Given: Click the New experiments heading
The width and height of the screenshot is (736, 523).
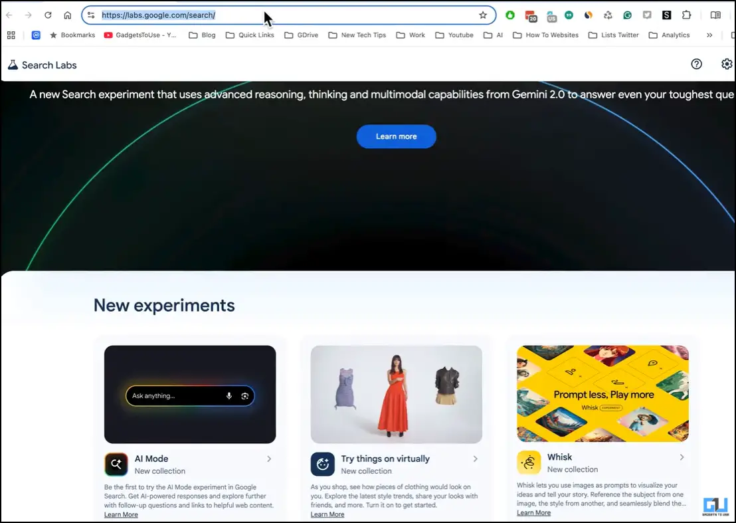Looking at the screenshot, I should (164, 305).
